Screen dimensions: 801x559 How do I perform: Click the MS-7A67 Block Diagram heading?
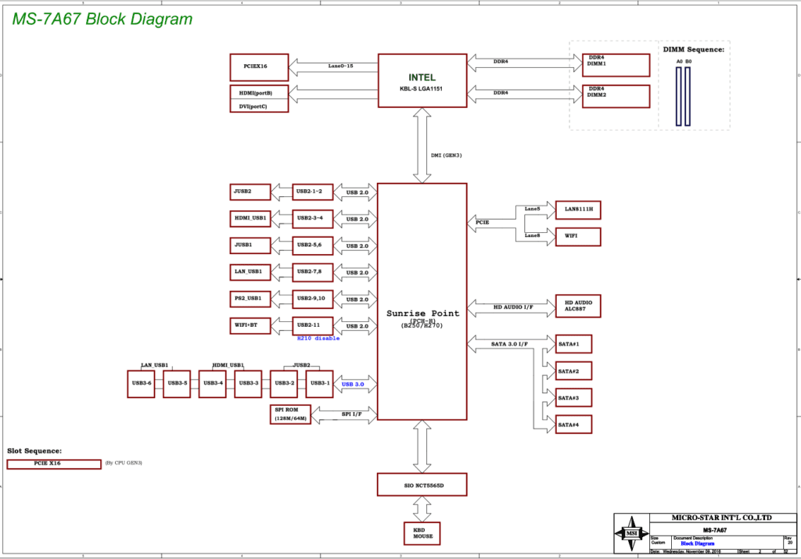point(102,19)
